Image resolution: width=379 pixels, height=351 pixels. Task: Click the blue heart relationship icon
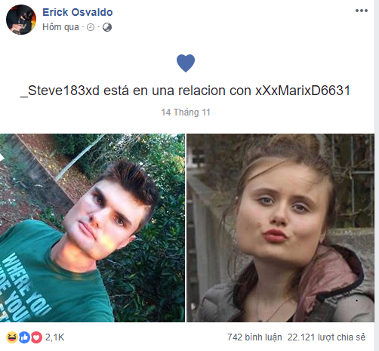tap(186, 63)
